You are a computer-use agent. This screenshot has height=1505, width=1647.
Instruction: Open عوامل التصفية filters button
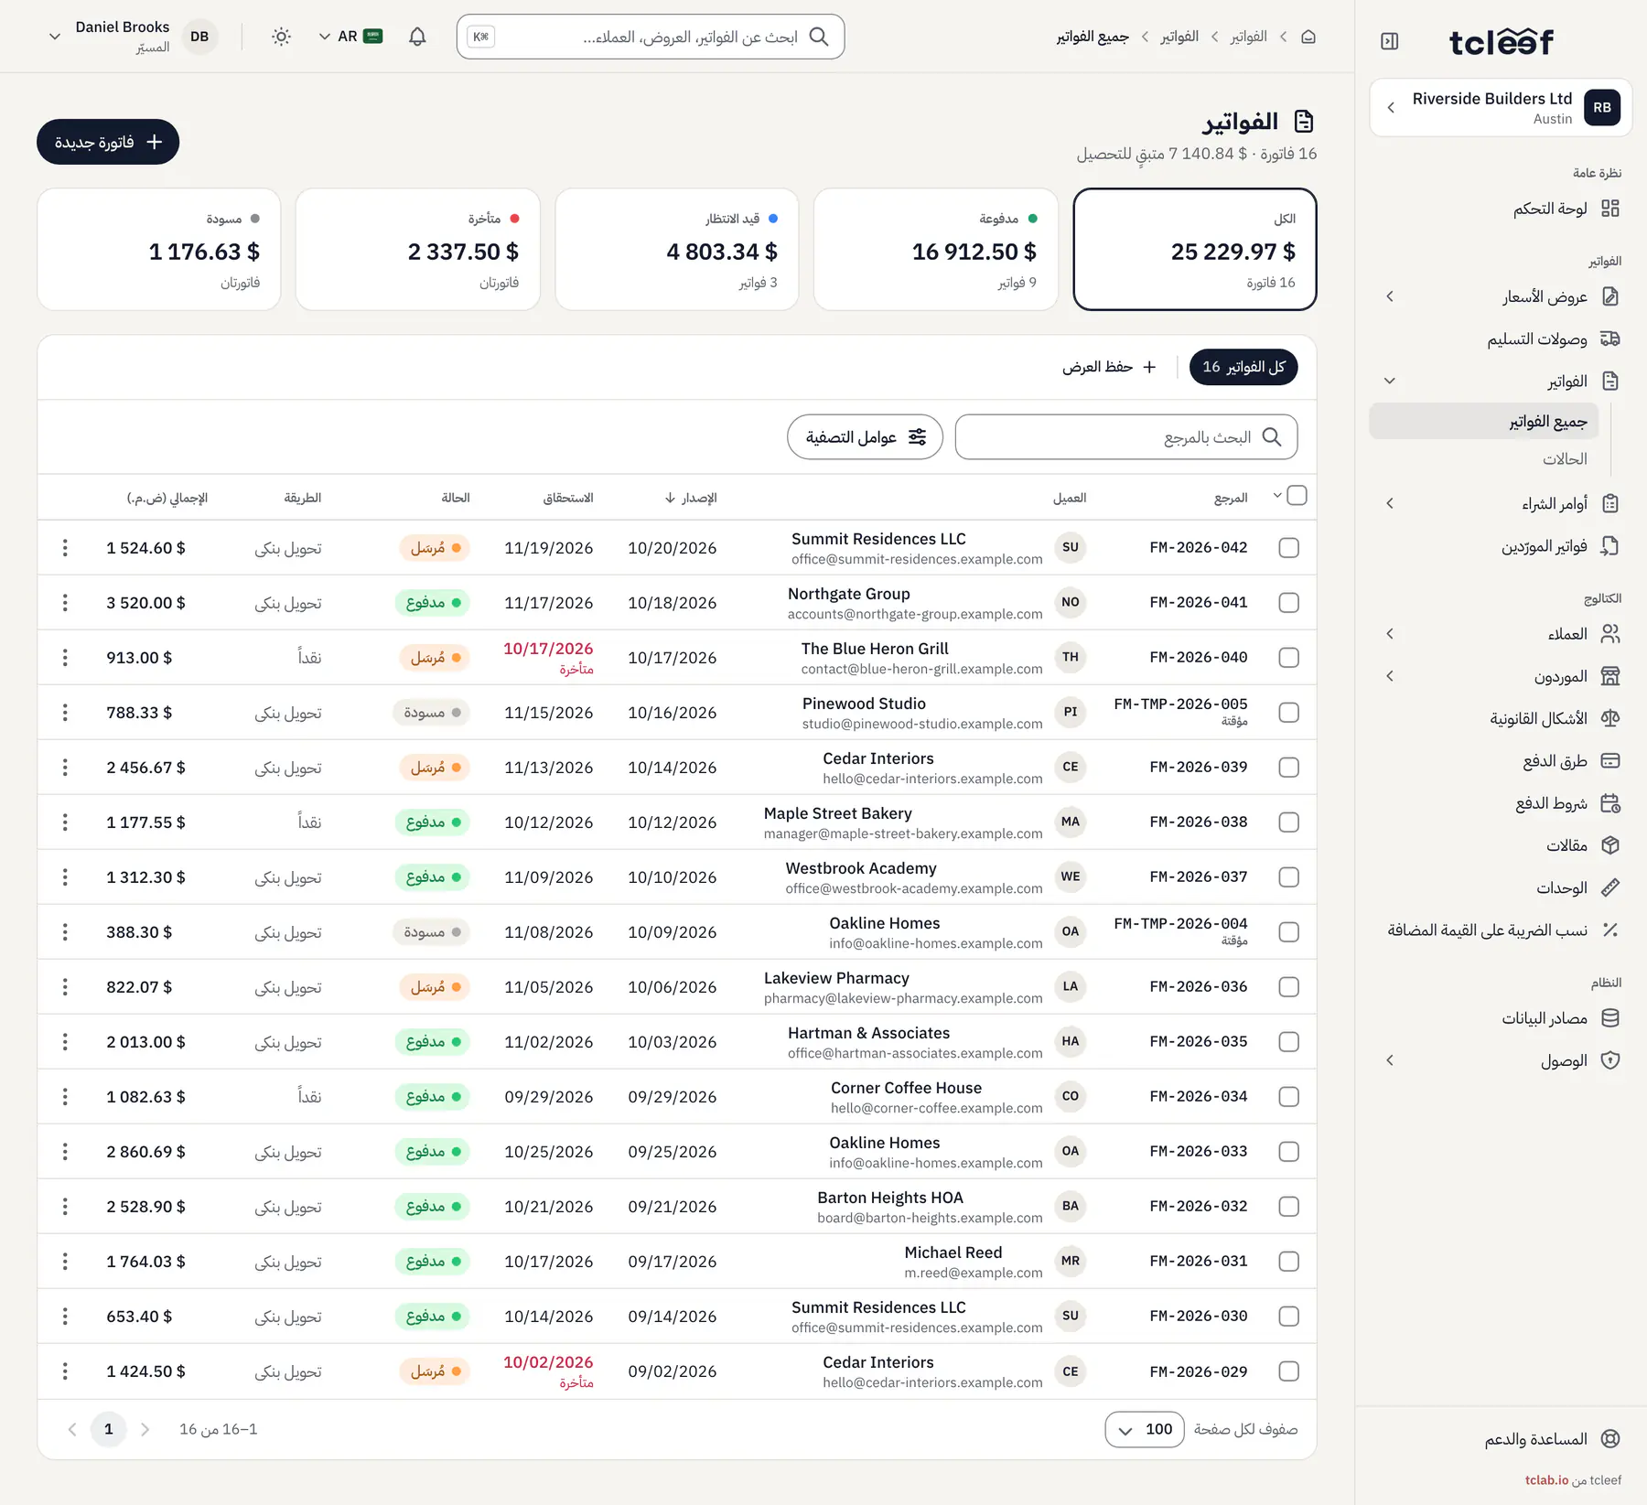coord(865,437)
